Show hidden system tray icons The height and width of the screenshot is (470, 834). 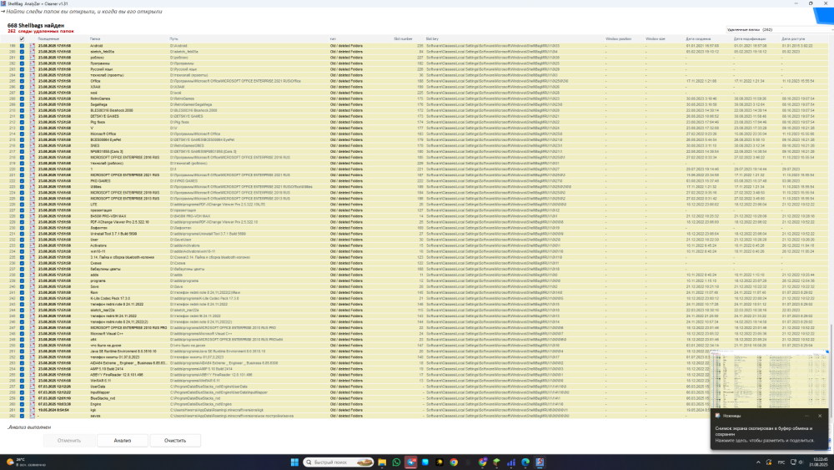tap(758, 462)
